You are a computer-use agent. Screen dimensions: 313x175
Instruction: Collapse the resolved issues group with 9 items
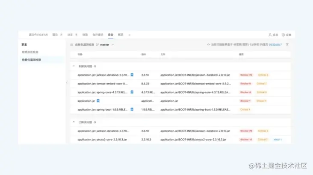click(74, 122)
